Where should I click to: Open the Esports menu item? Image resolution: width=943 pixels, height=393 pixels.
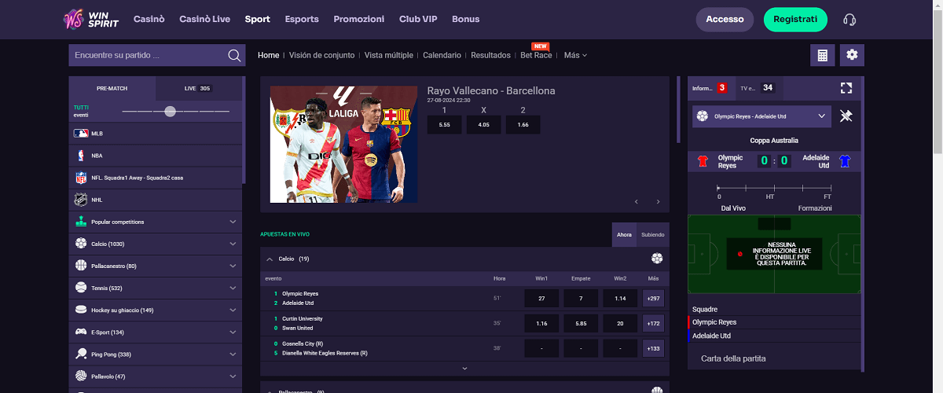point(302,19)
